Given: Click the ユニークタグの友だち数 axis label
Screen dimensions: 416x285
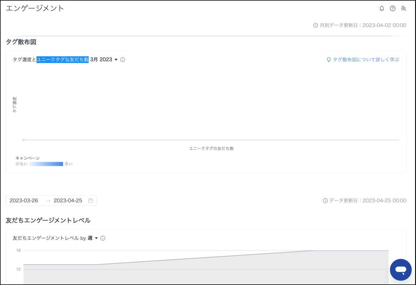Looking at the screenshot, I should [x=211, y=148].
